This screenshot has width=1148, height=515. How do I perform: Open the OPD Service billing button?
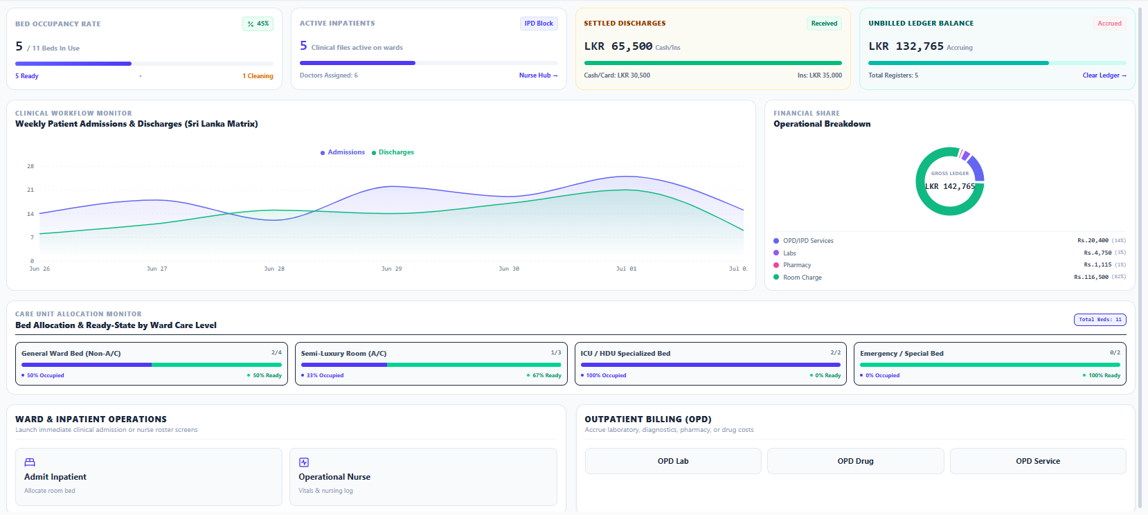click(x=1038, y=461)
